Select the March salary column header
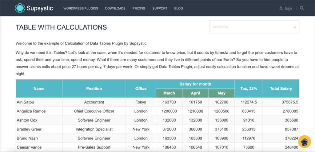This screenshot has height=152, width=315. point(169,93)
